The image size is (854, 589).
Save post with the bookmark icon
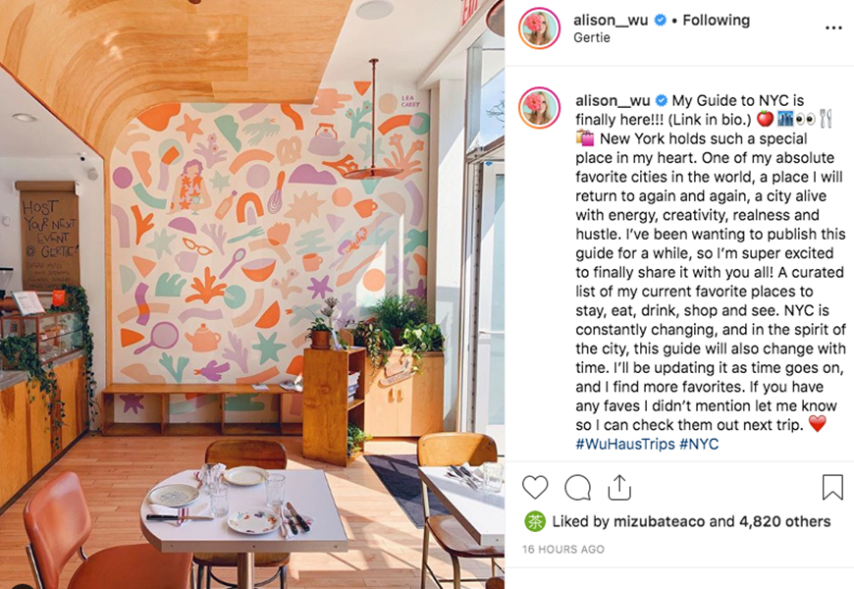point(832,487)
